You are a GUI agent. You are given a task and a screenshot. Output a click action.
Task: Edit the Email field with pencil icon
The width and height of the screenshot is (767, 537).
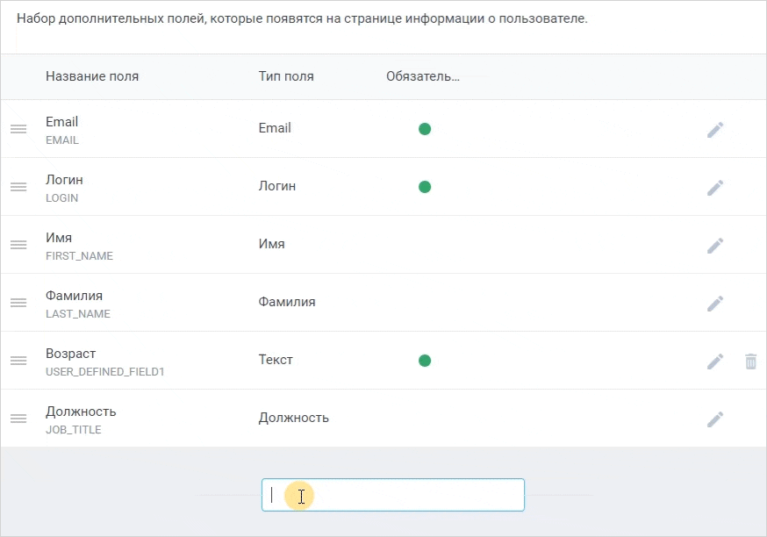[x=715, y=130]
